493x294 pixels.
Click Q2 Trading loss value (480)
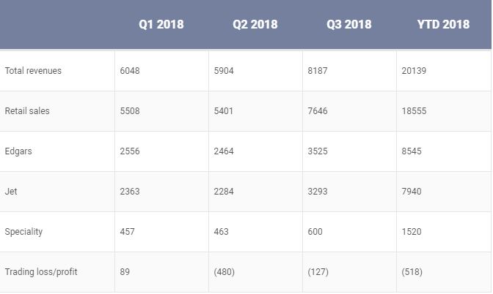[x=224, y=272]
